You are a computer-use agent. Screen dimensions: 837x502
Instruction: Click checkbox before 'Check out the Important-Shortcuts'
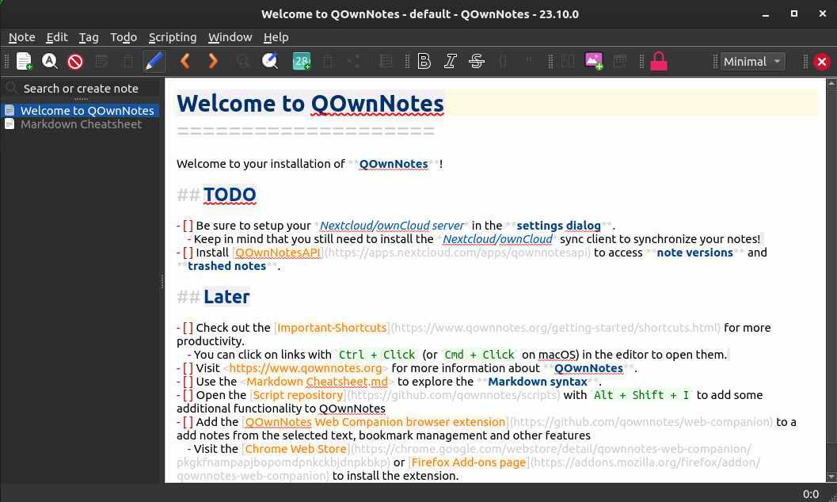pos(188,328)
